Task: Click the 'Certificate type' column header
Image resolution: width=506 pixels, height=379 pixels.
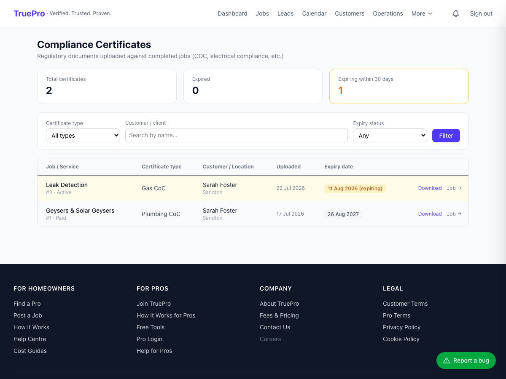Action: pos(161,167)
